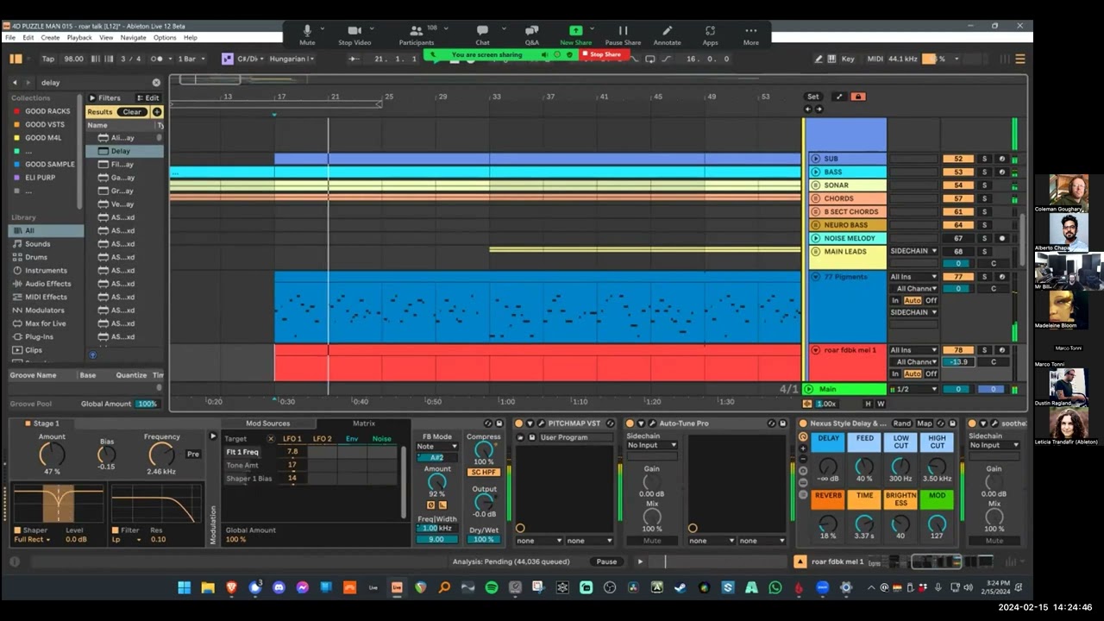Switch to Mod Sources tab in Roar
Viewport: 1104px width, 621px height.
267,423
